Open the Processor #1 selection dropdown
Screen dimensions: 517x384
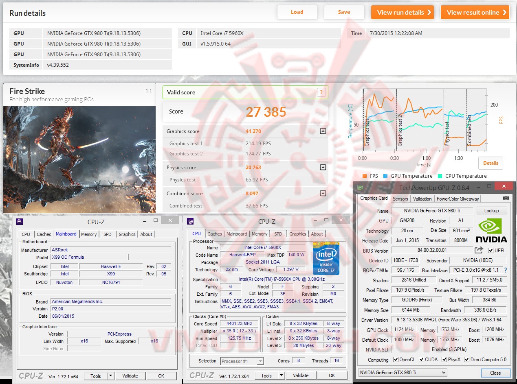[242, 361]
